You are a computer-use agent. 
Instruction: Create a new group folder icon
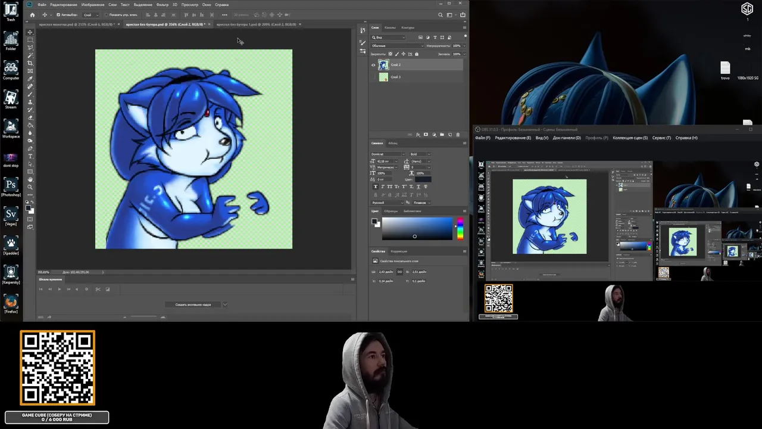tap(442, 135)
